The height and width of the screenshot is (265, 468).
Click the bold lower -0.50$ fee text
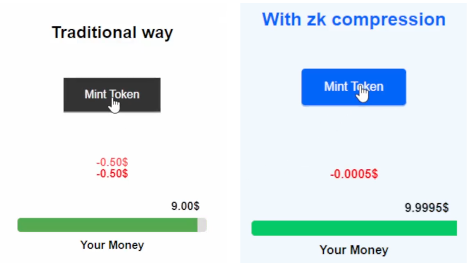click(112, 174)
